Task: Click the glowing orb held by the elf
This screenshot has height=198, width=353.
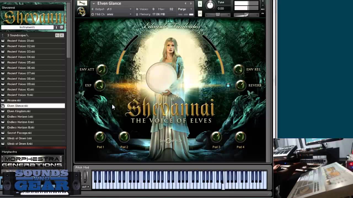Action: [x=161, y=78]
